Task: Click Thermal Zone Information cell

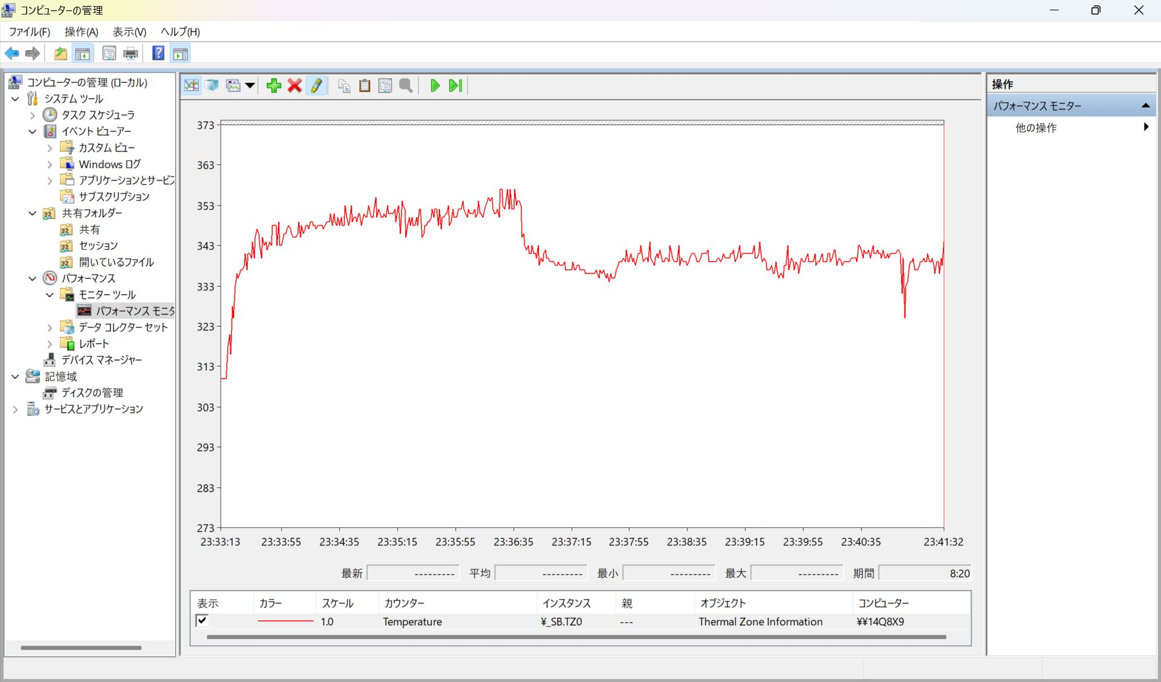Action: click(x=760, y=622)
